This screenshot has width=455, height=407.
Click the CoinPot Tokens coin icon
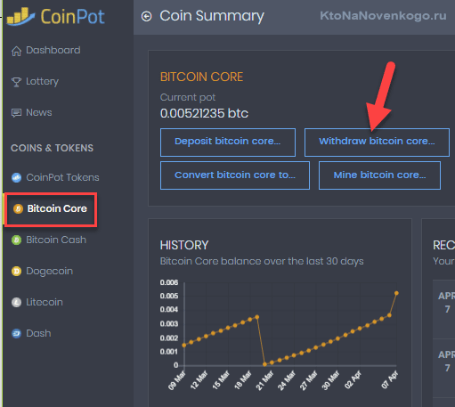17,177
